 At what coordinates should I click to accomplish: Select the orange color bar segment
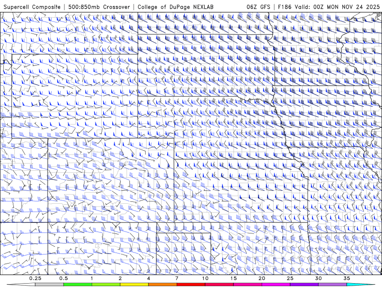pyautogui.click(x=162, y=285)
